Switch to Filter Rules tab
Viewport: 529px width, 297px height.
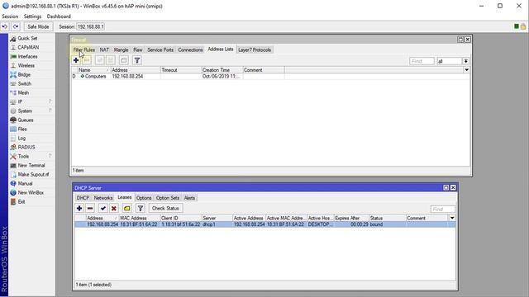tap(84, 49)
